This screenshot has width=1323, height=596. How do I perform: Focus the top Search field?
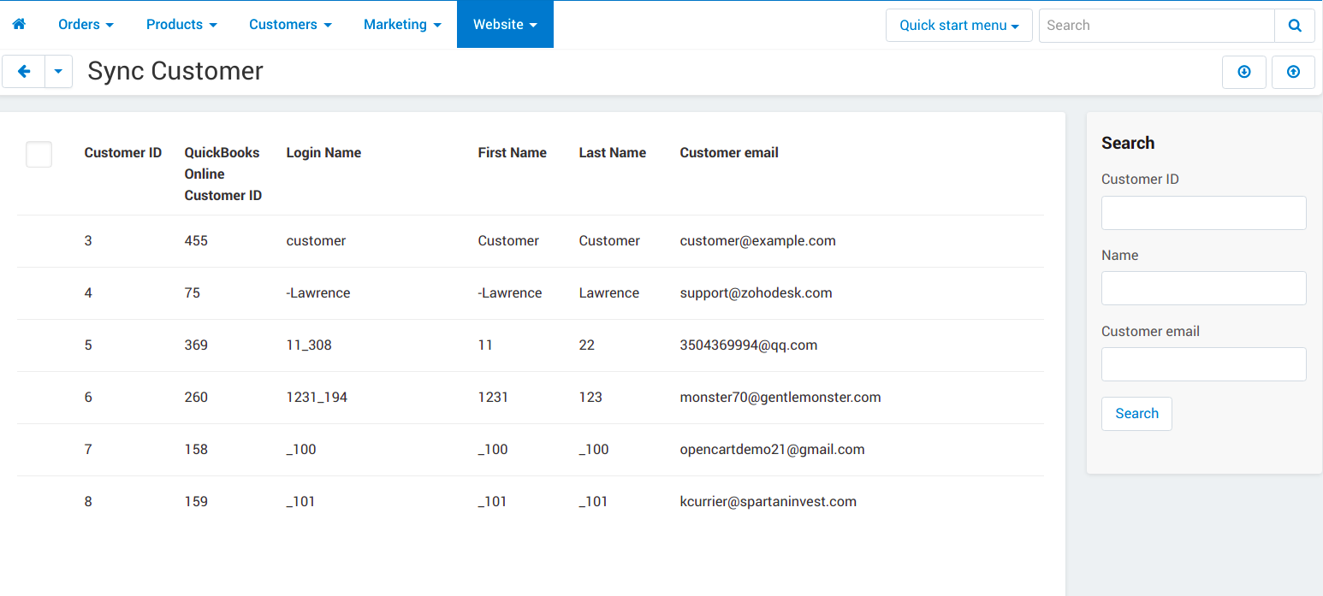pyautogui.click(x=1157, y=26)
